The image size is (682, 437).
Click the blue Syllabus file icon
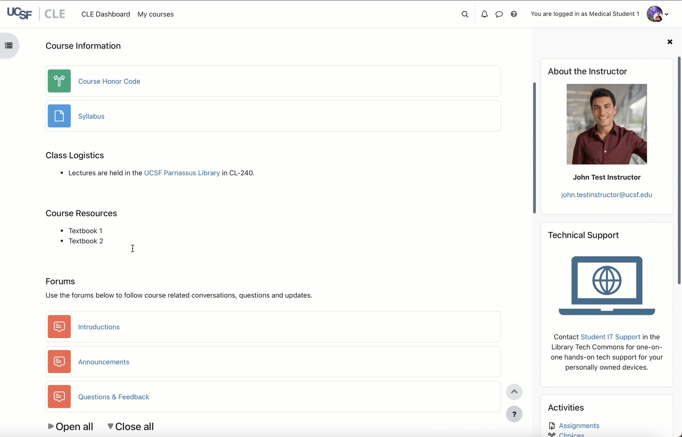pos(59,116)
